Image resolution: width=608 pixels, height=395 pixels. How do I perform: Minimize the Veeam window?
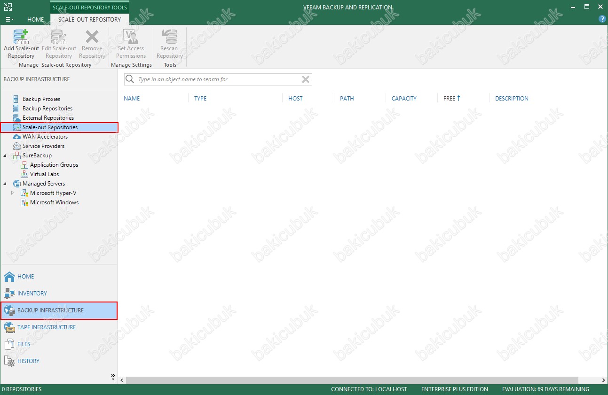click(573, 7)
